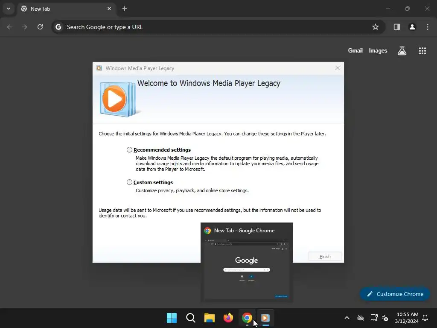Viewport: 437px width, 328px height.
Task: Reload the current Chrome page
Action: [x=40, y=27]
